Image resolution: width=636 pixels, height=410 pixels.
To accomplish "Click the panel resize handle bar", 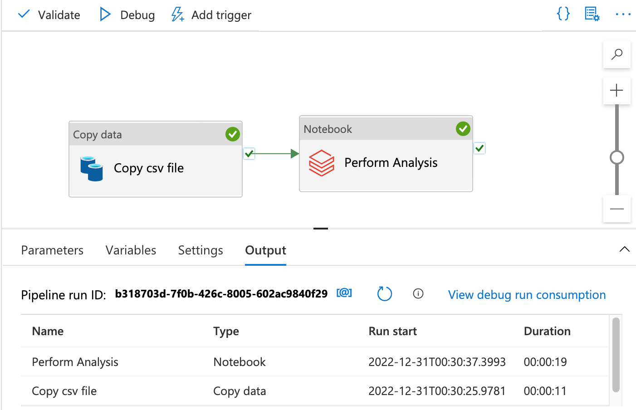I will click(321, 228).
